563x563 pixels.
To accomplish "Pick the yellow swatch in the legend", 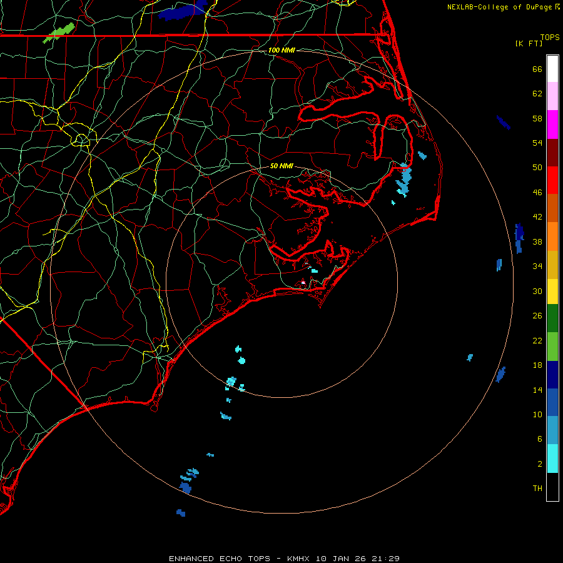I will [x=552, y=292].
